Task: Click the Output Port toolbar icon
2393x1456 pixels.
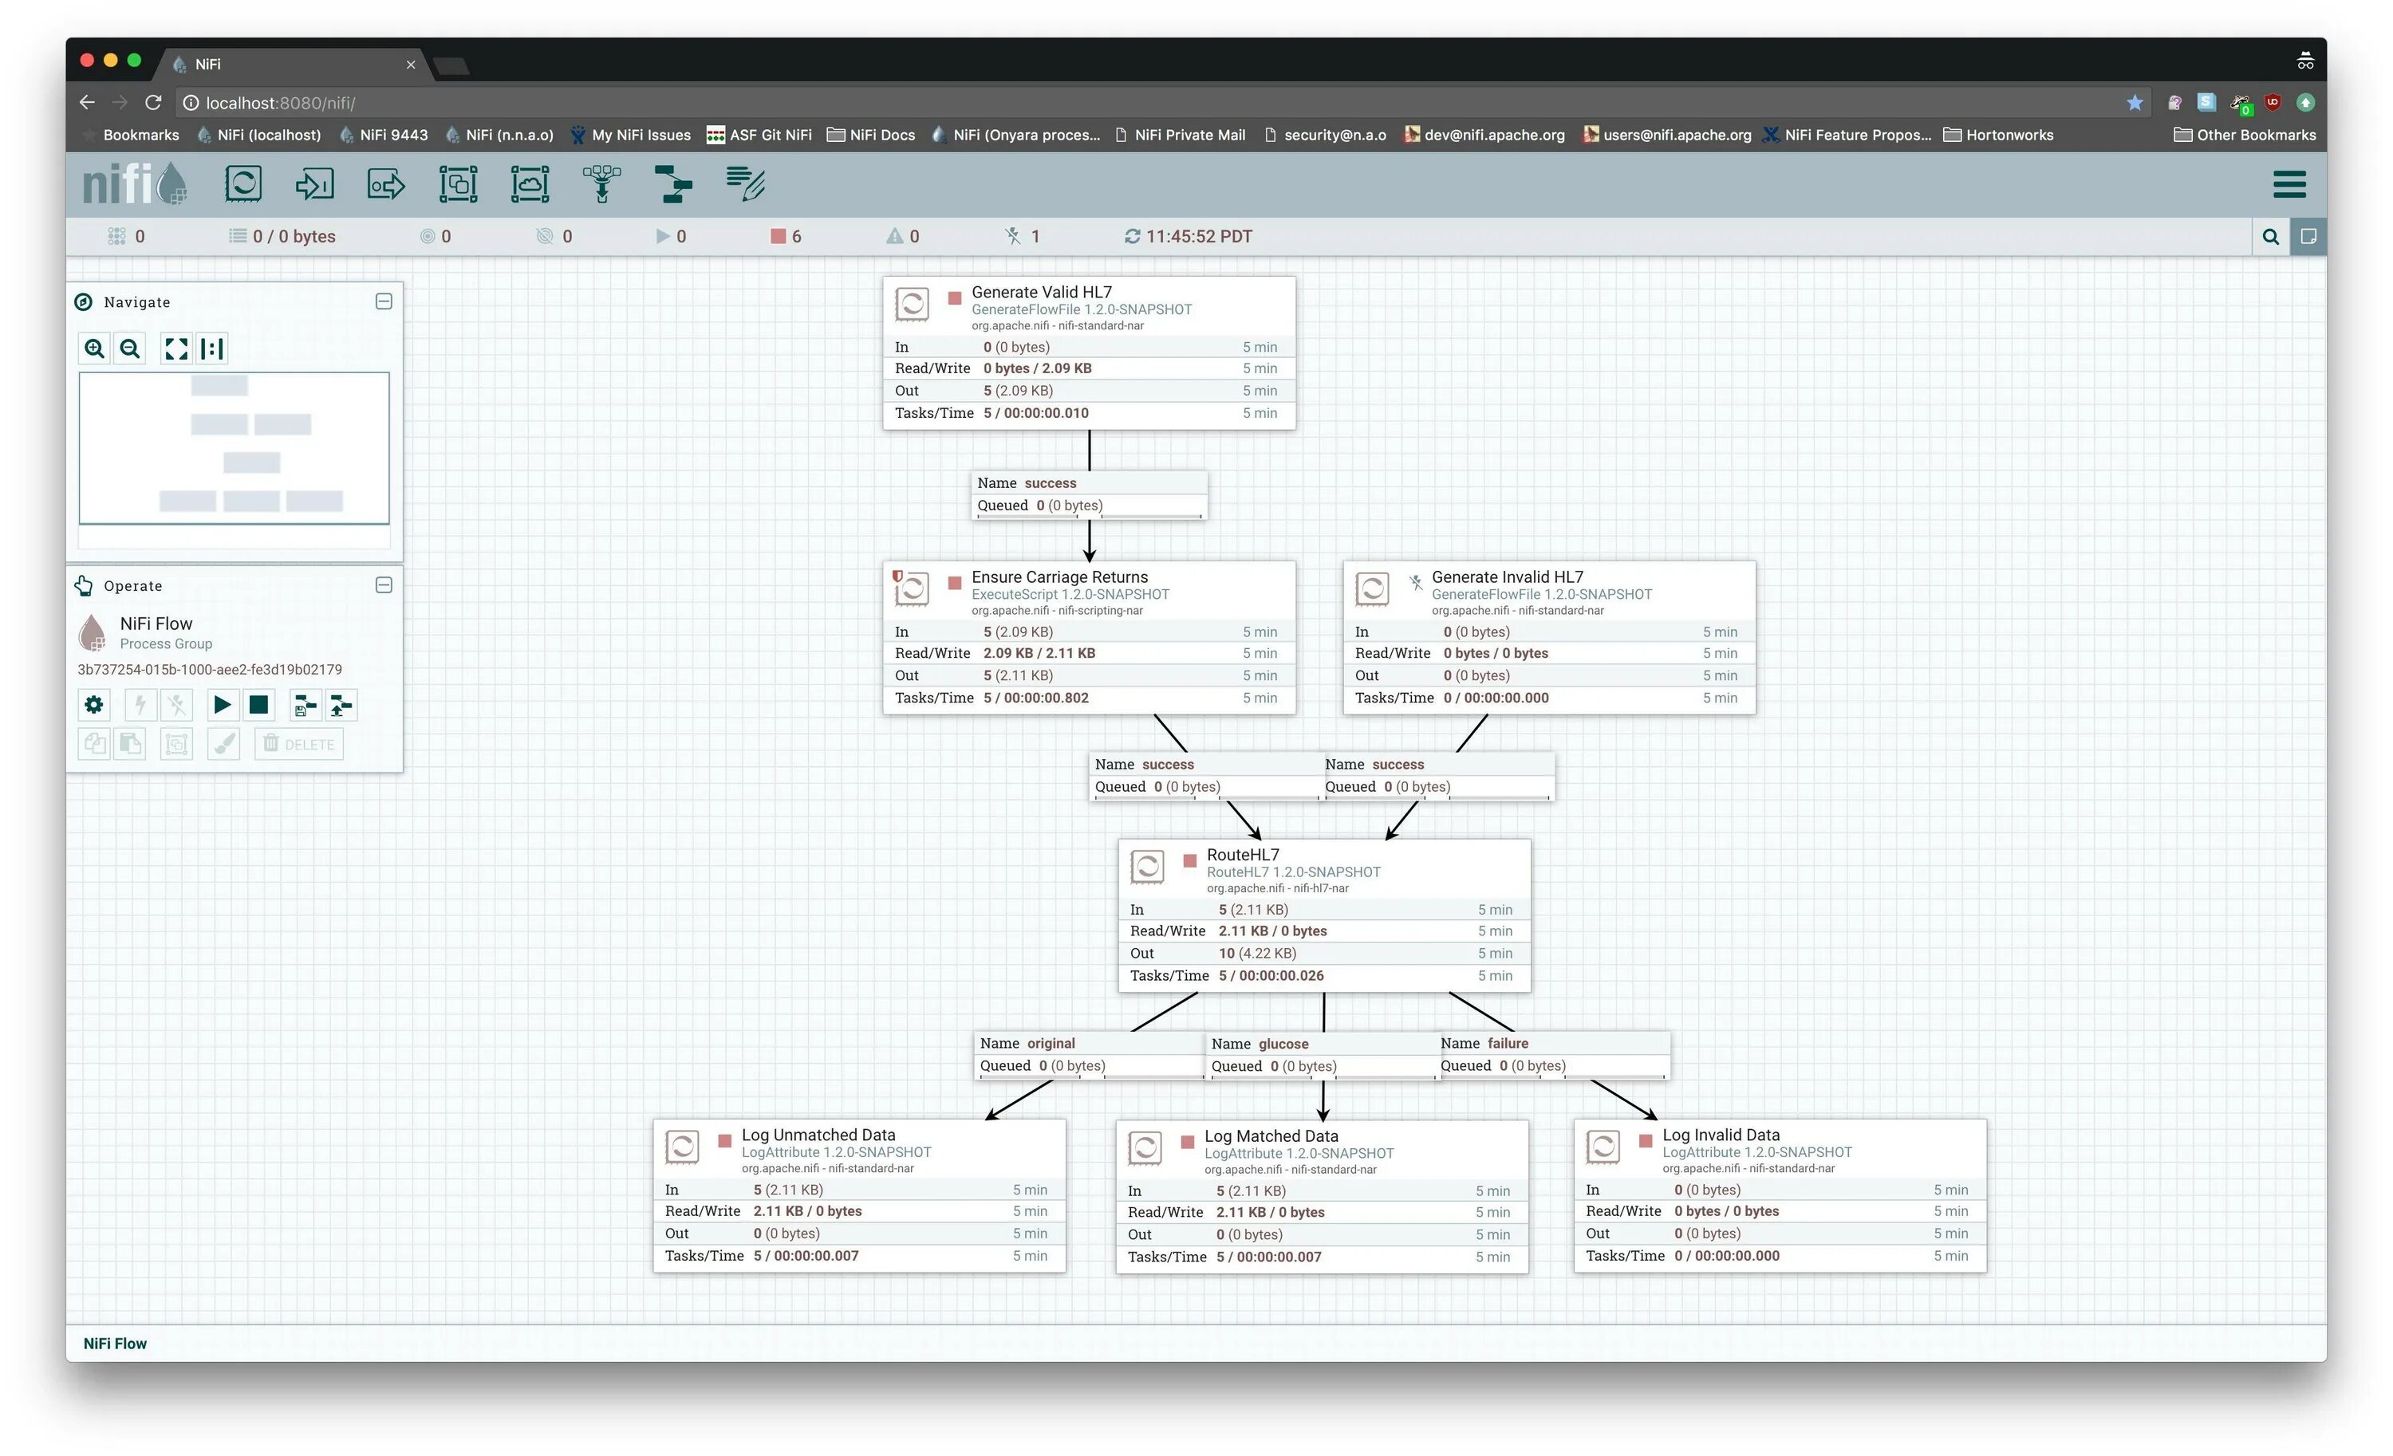Action: tap(385, 183)
